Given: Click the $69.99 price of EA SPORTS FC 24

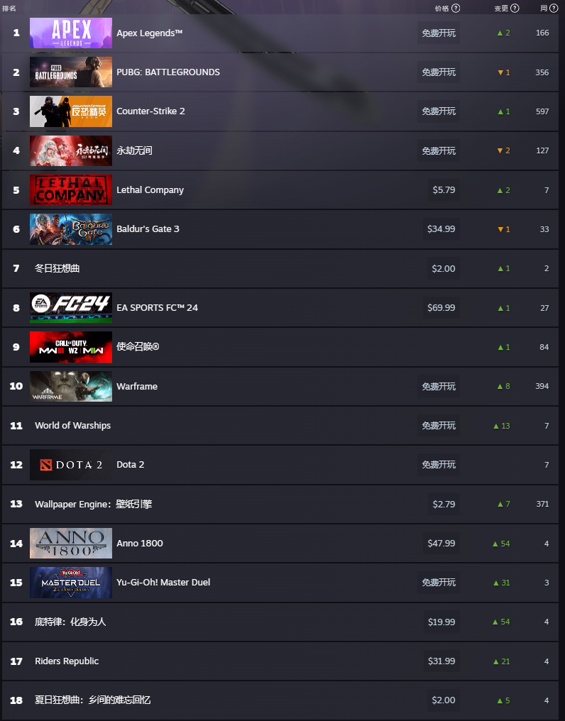Looking at the screenshot, I should (x=441, y=307).
